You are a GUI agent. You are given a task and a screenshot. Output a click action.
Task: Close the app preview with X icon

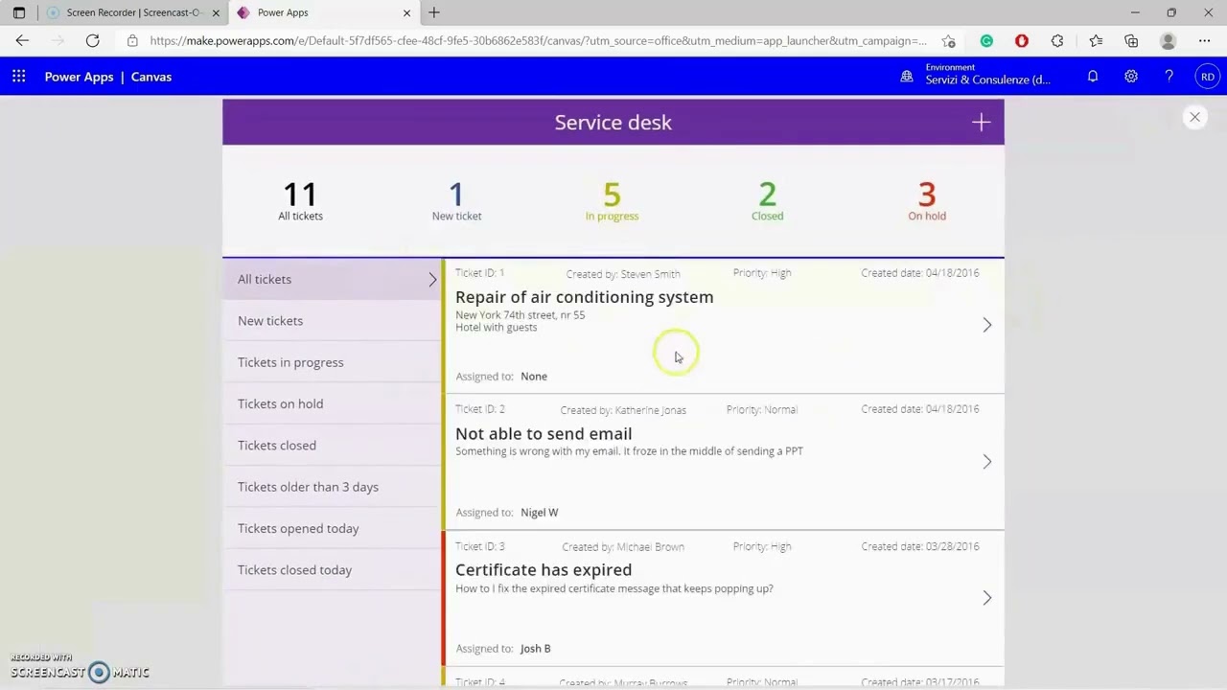[1194, 117]
